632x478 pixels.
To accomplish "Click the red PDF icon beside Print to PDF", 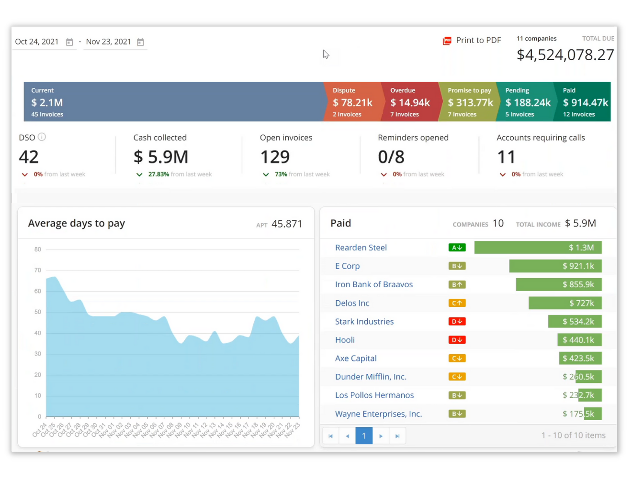I will (447, 41).
